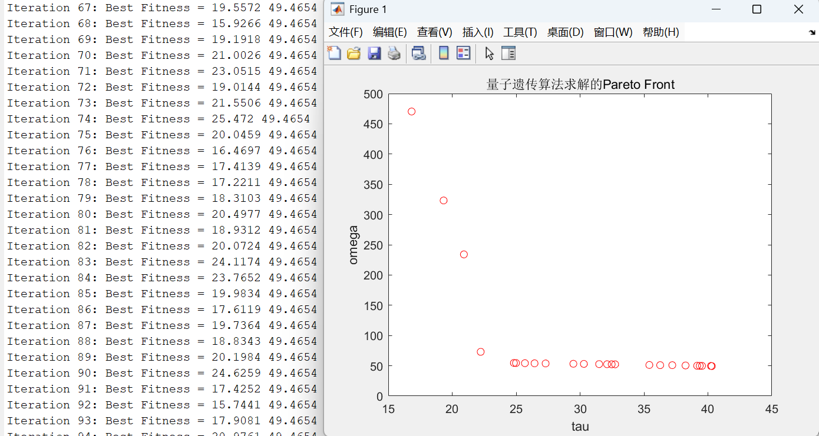Click the y-axis tick label 100

[374, 336]
